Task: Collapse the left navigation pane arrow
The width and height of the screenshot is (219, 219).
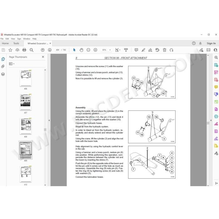Action: tap(49, 120)
